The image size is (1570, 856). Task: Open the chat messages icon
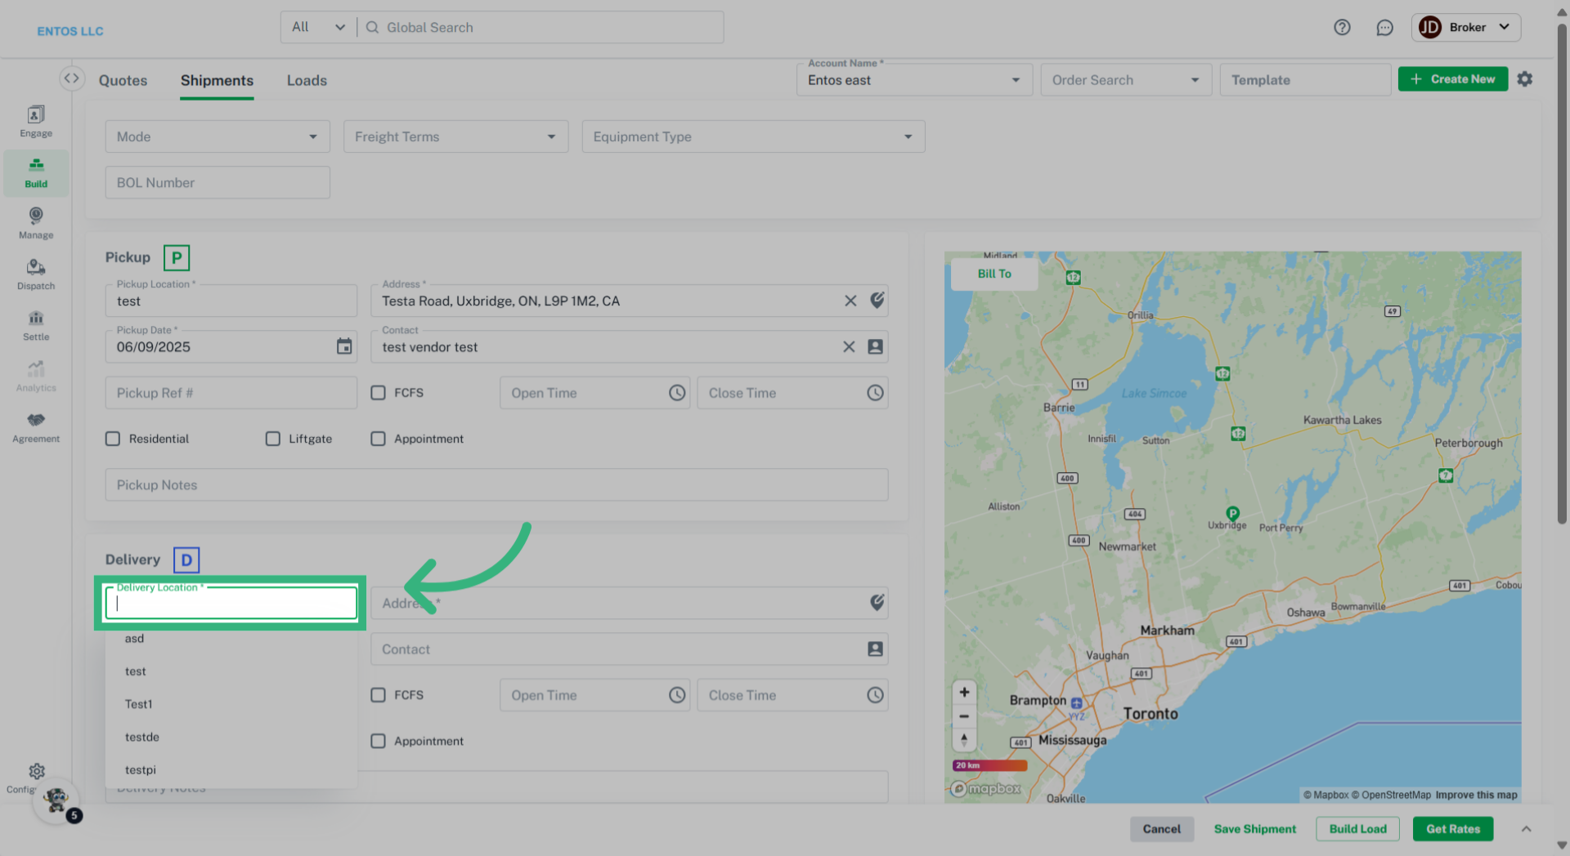point(1384,28)
